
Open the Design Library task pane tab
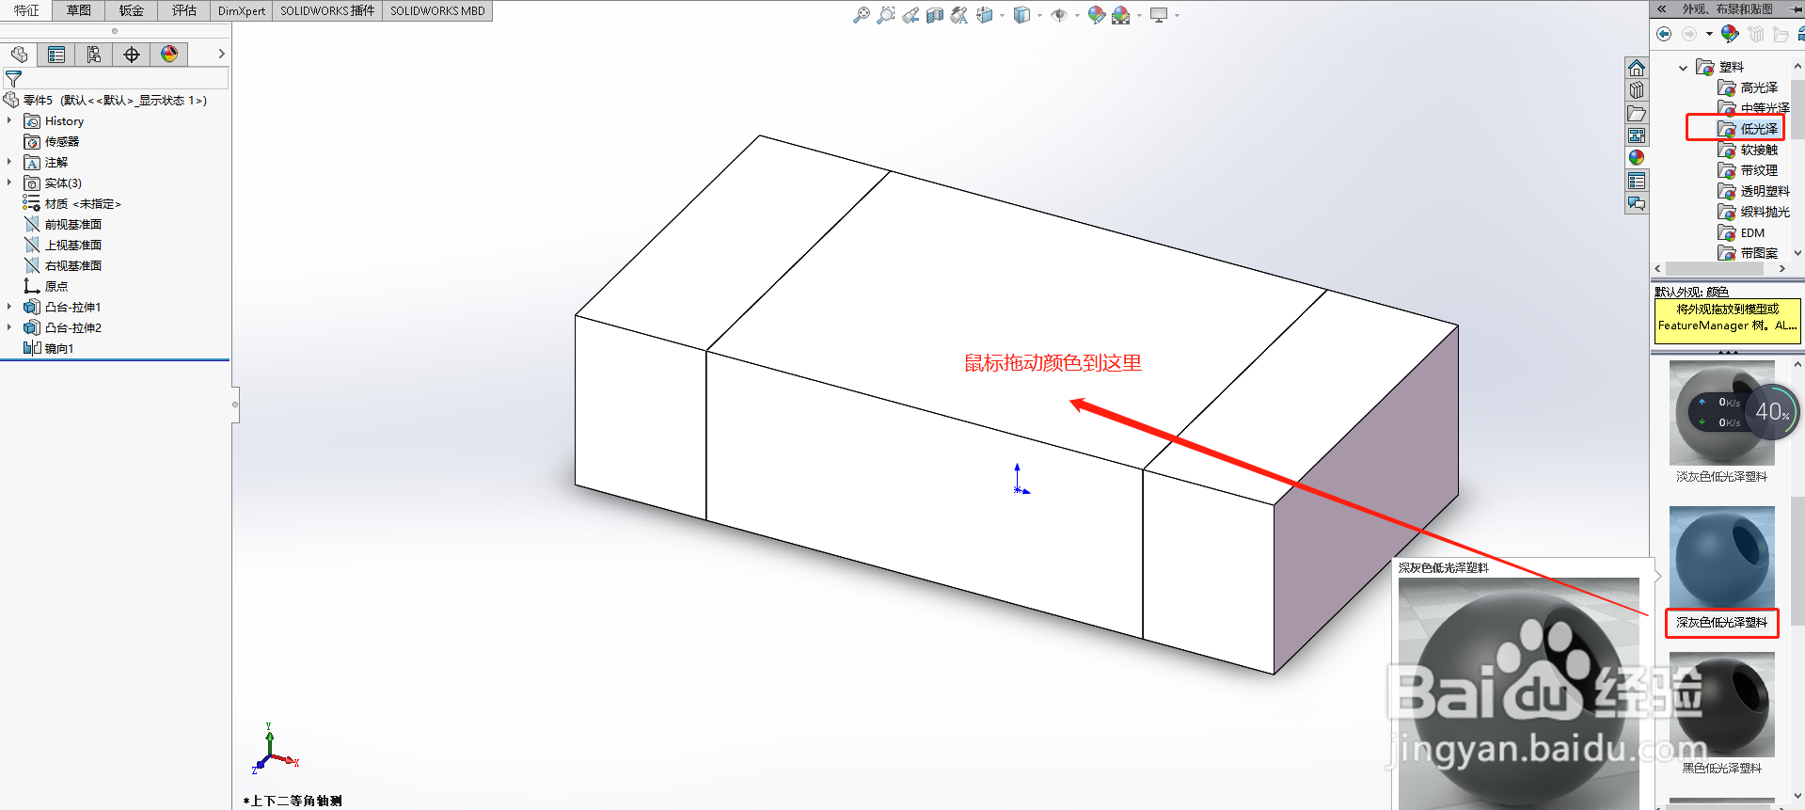(x=1637, y=90)
